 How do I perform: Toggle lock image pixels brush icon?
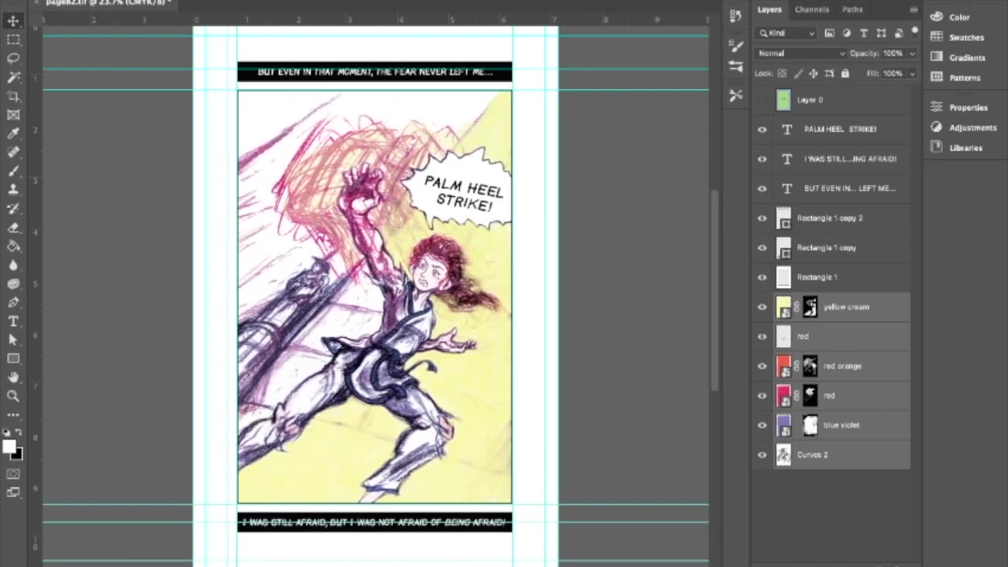[x=798, y=73]
